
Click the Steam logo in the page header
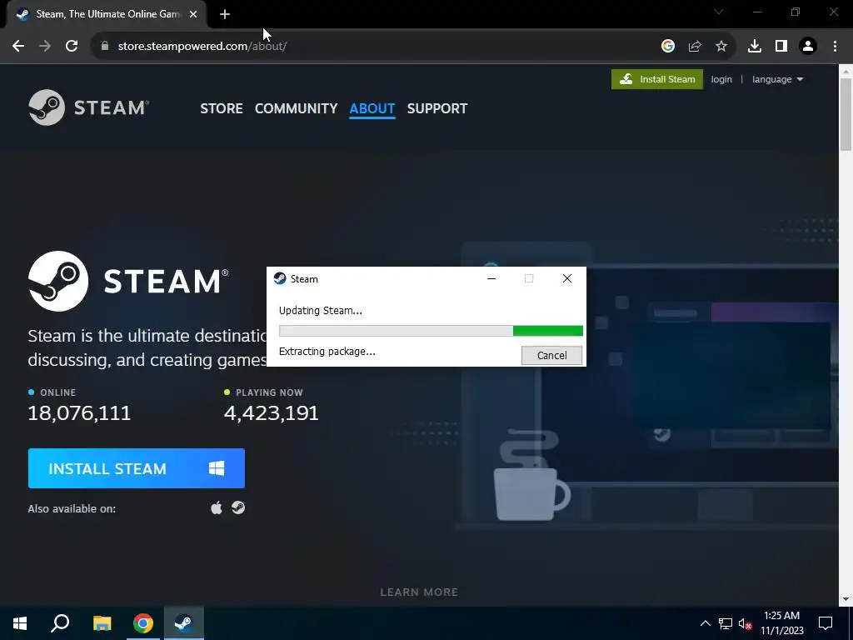(88, 107)
